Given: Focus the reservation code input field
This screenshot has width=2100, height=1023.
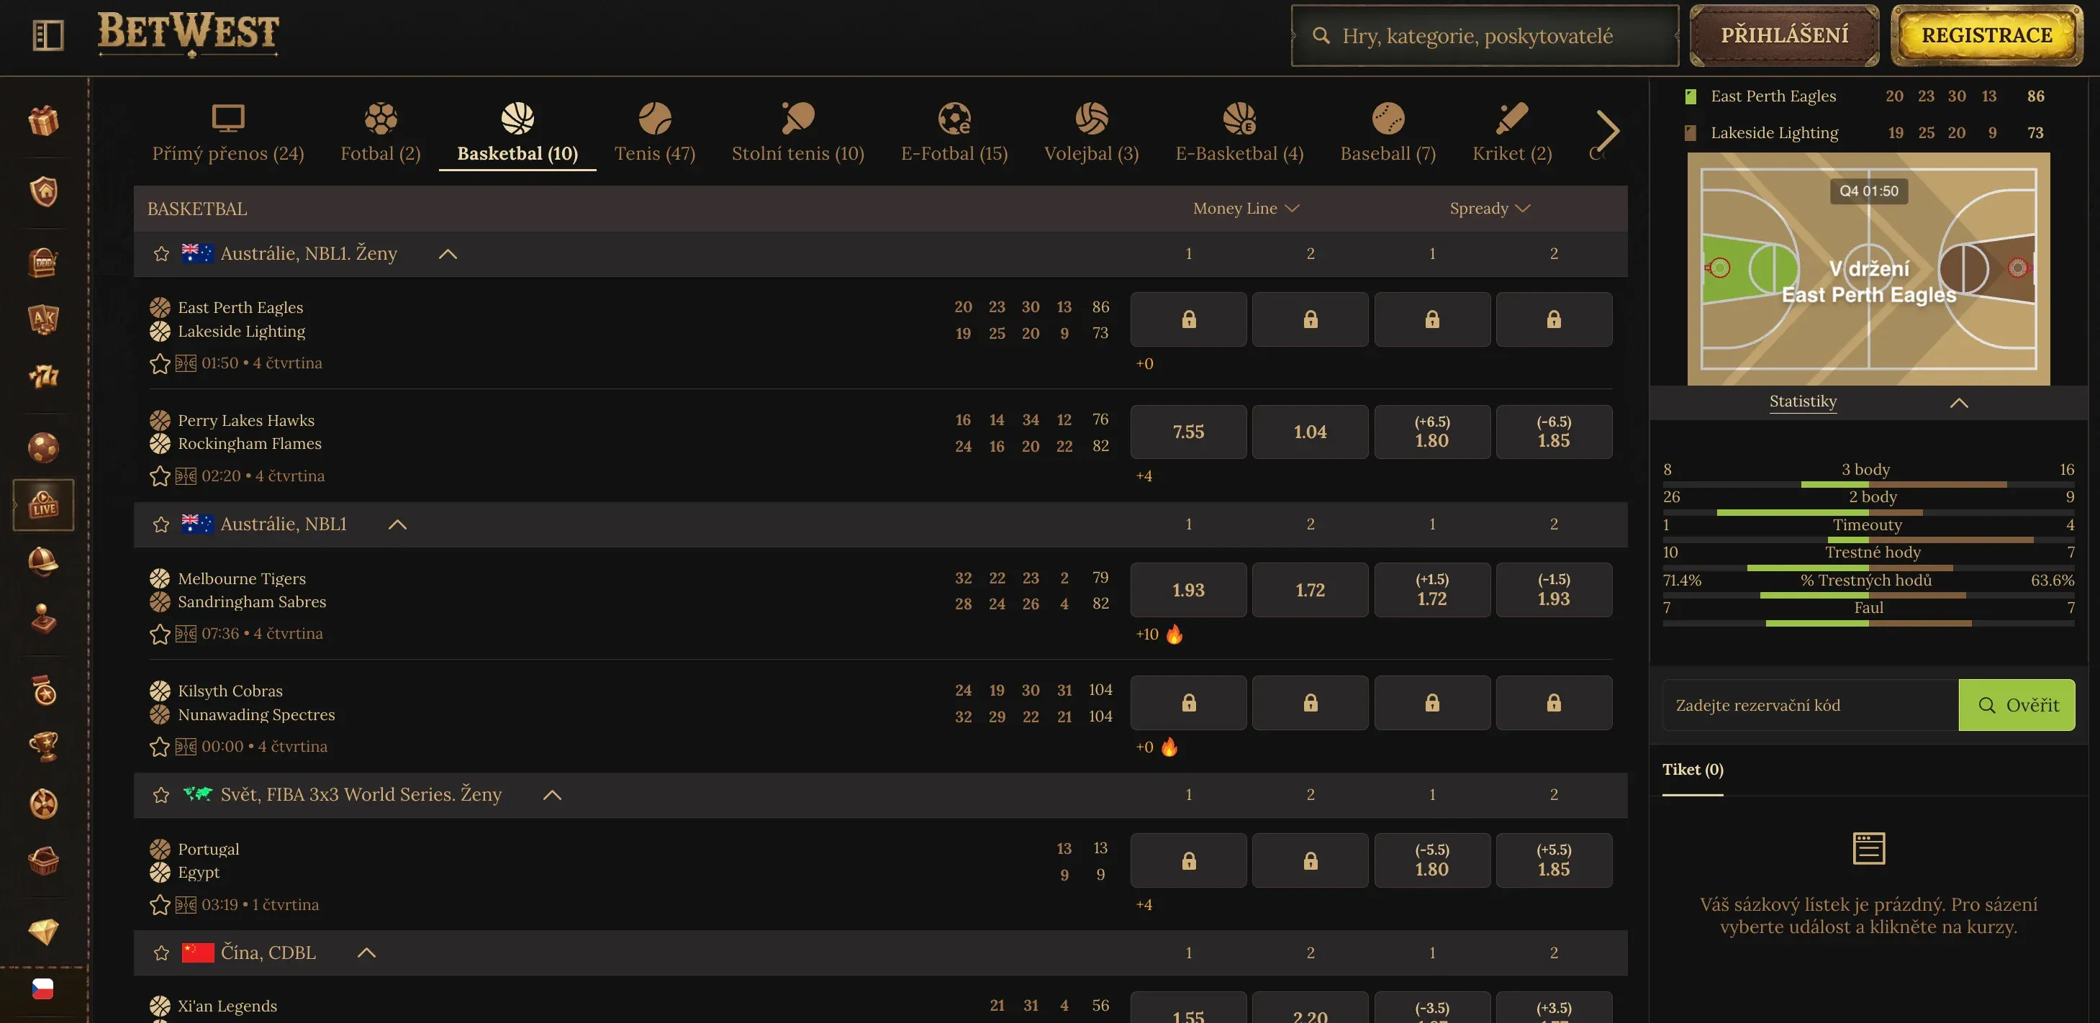Looking at the screenshot, I should (1810, 705).
